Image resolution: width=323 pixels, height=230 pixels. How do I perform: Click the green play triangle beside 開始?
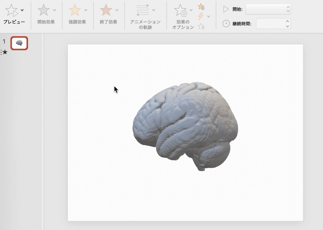[225, 9]
